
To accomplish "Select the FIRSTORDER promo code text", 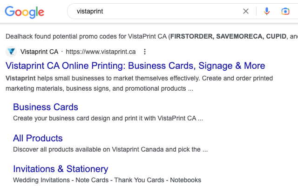I will click(x=191, y=36).
